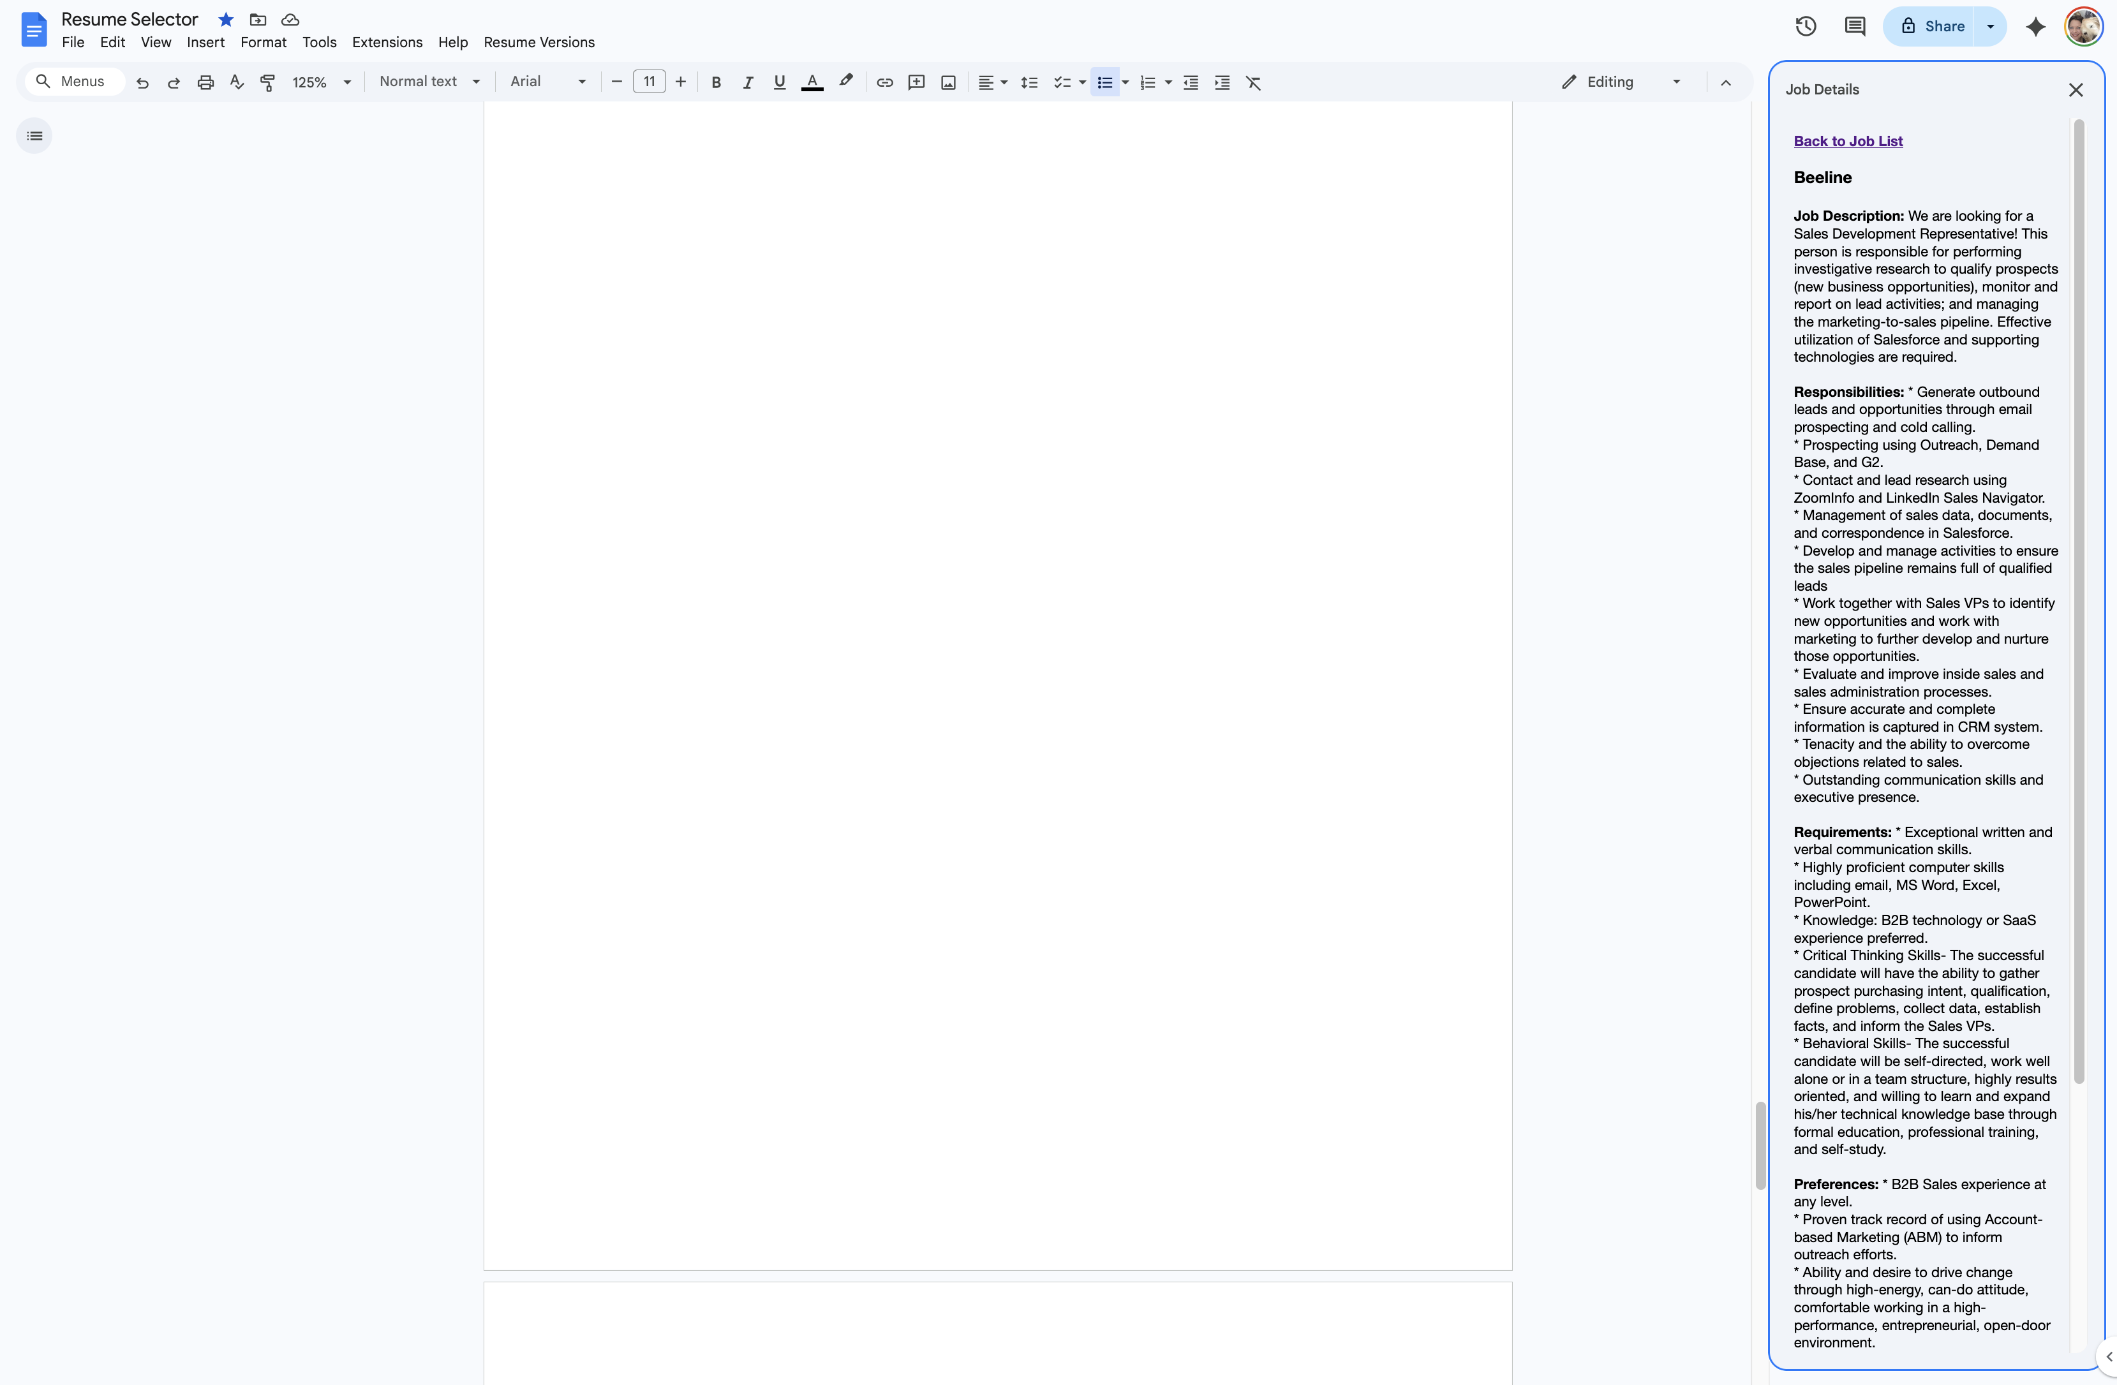Open the Insert menu
This screenshot has height=1385, width=2117.
205,42
